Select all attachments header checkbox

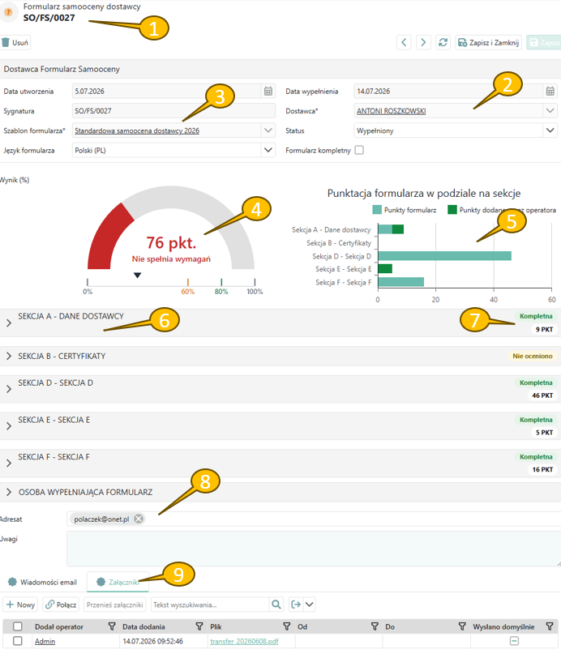(x=18, y=626)
